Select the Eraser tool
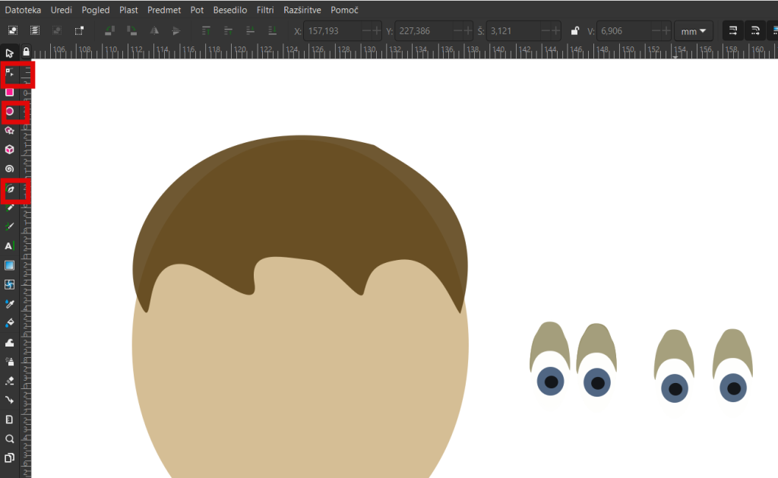The width and height of the screenshot is (778, 478). tap(9, 381)
